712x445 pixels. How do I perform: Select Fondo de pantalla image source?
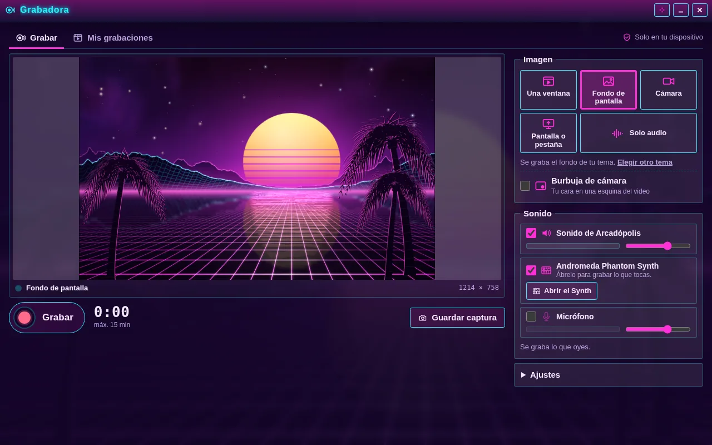(x=609, y=90)
